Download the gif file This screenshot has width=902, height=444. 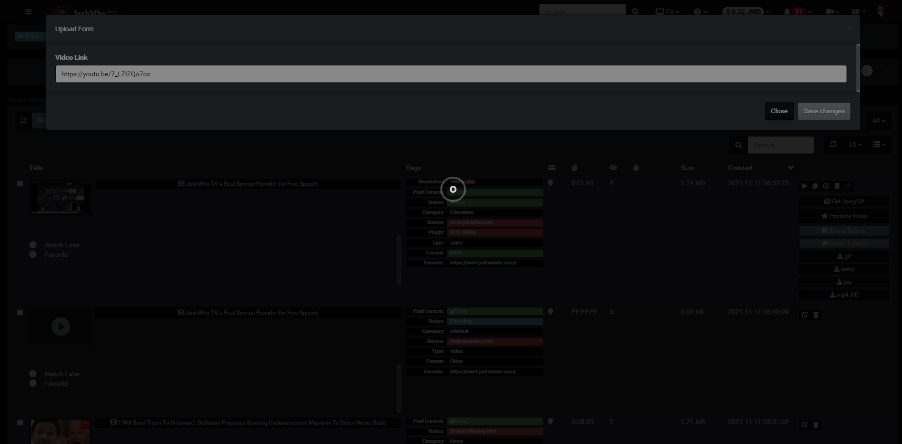coord(844,256)
